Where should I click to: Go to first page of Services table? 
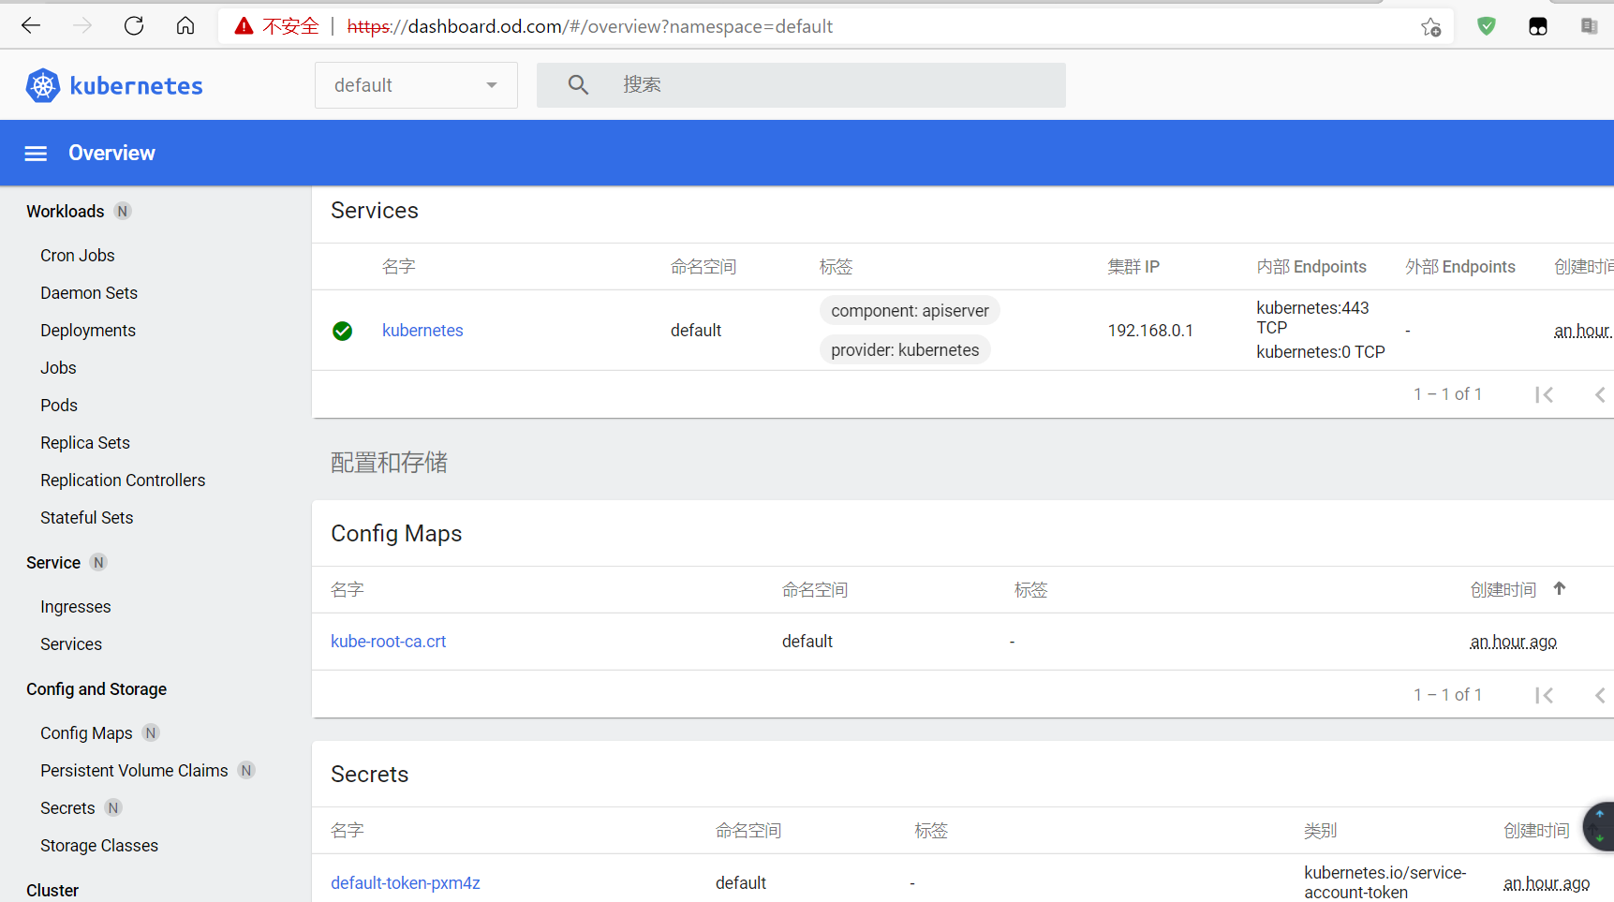pyautogui.click(x=1544, y=394)
